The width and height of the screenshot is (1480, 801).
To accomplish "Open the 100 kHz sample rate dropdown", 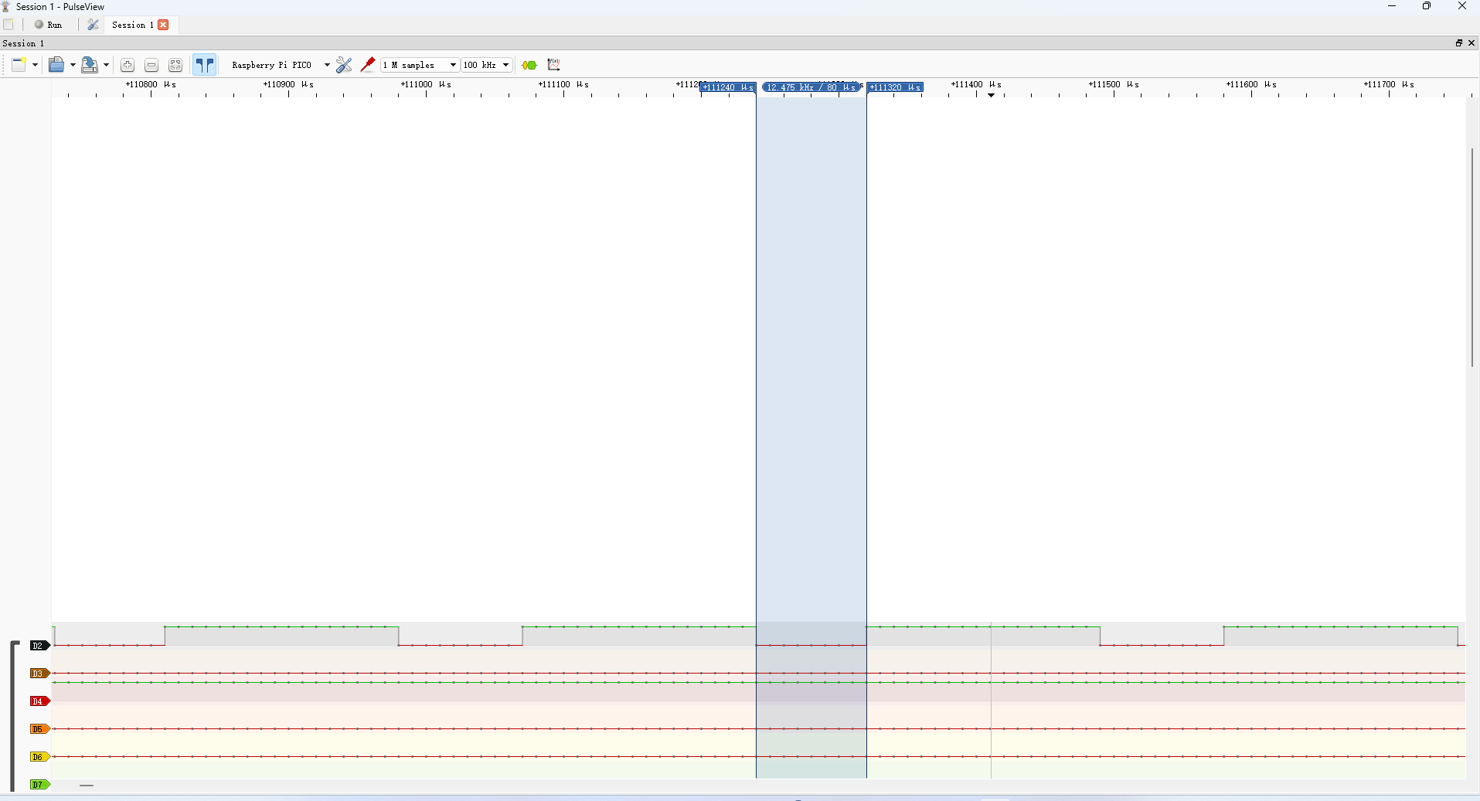I will click(x=487, y=65).
